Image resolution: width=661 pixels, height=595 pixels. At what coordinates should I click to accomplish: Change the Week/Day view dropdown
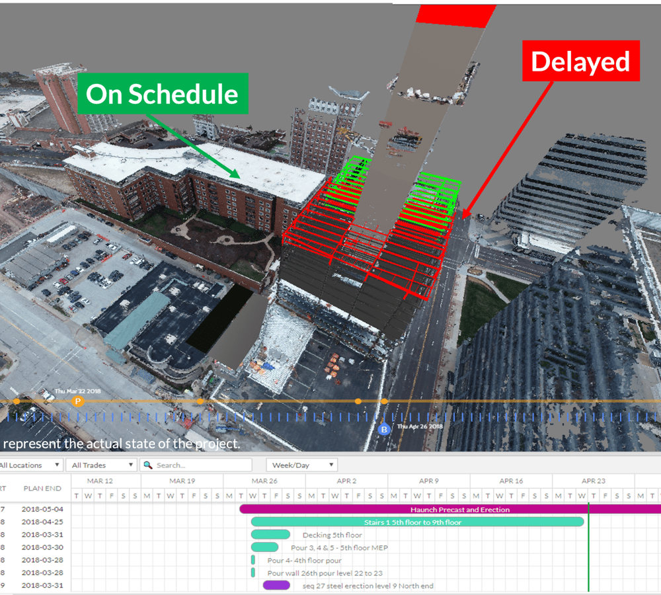click(x=301, y=465)
